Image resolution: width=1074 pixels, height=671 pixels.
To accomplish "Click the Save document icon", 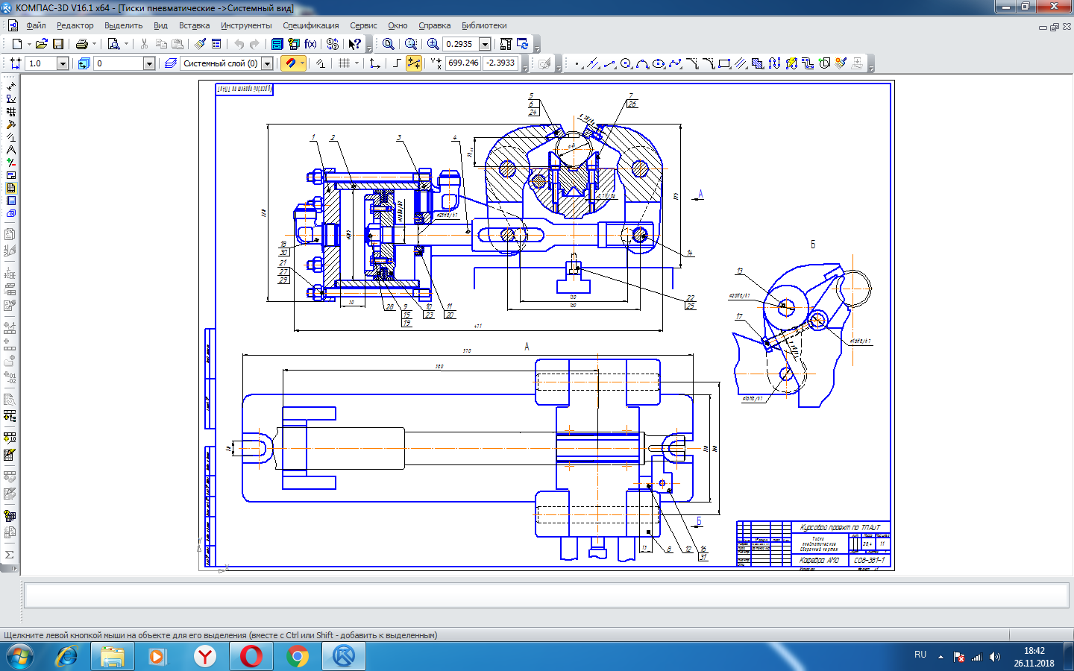I will (x=58, y=44).
